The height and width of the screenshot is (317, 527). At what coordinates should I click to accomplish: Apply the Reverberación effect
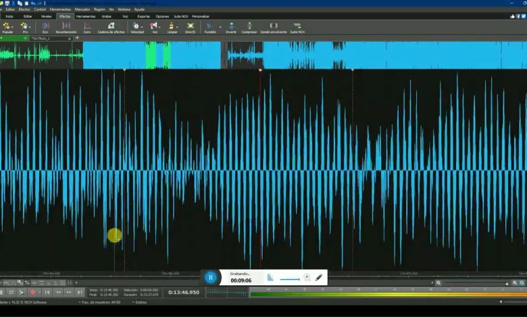[66, 28]
